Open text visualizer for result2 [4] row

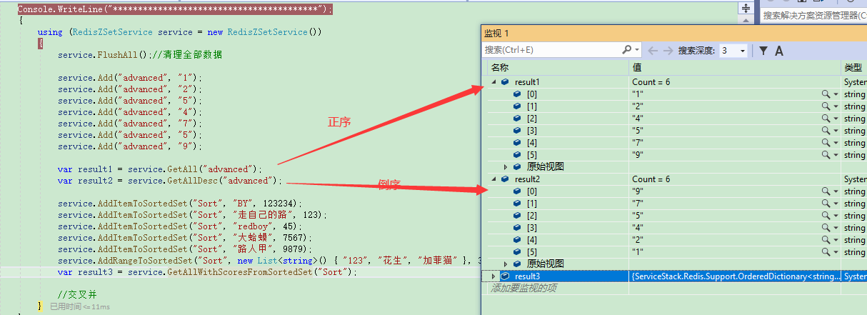point(825,240)
